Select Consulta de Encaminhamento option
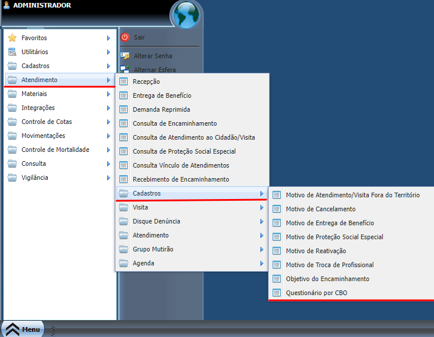Viewport: 434px width, 337px height. pos(174,123)
